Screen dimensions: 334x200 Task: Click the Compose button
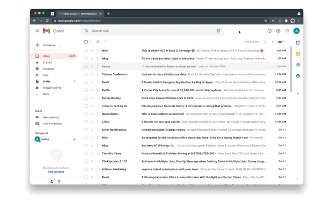[46, 45]
